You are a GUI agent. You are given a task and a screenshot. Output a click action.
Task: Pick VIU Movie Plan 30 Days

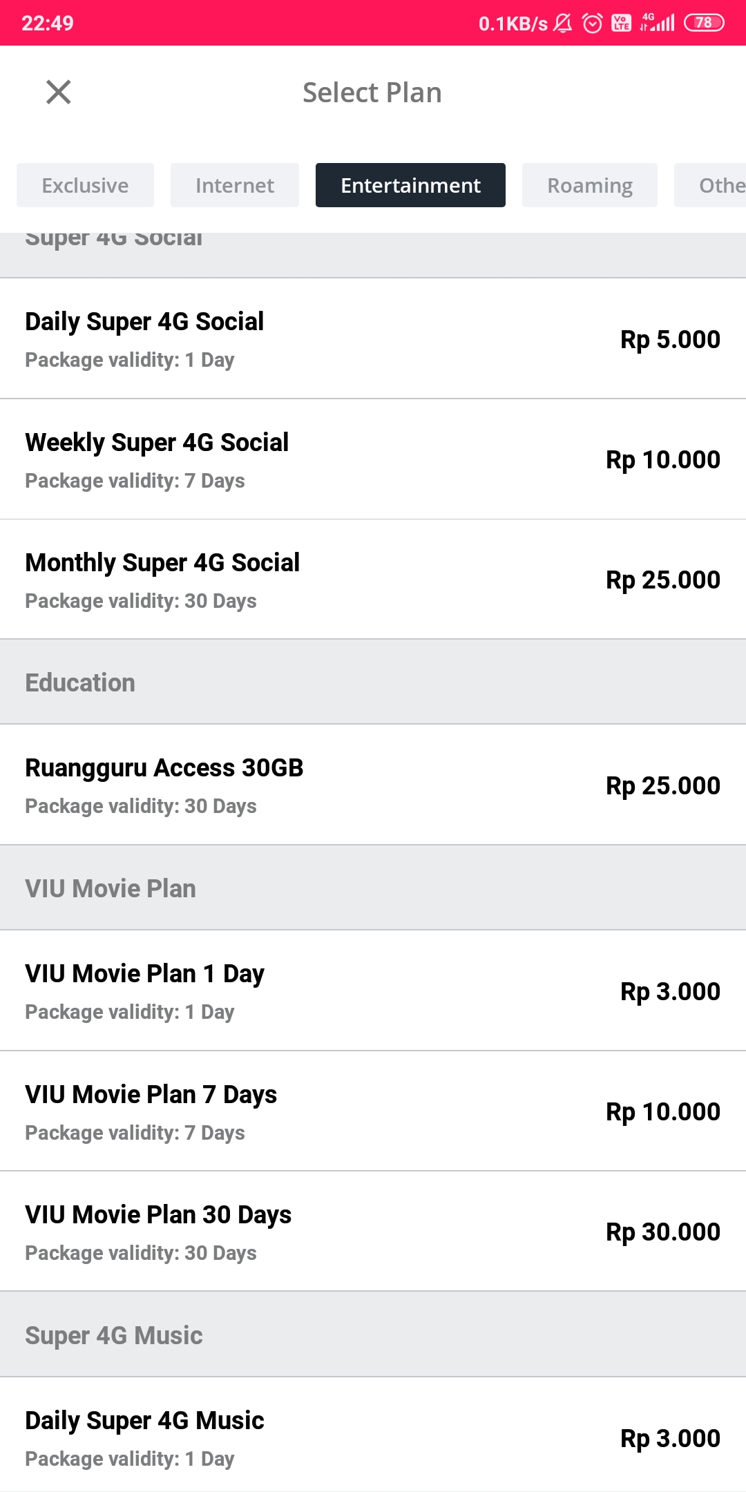coord(373,1232)
